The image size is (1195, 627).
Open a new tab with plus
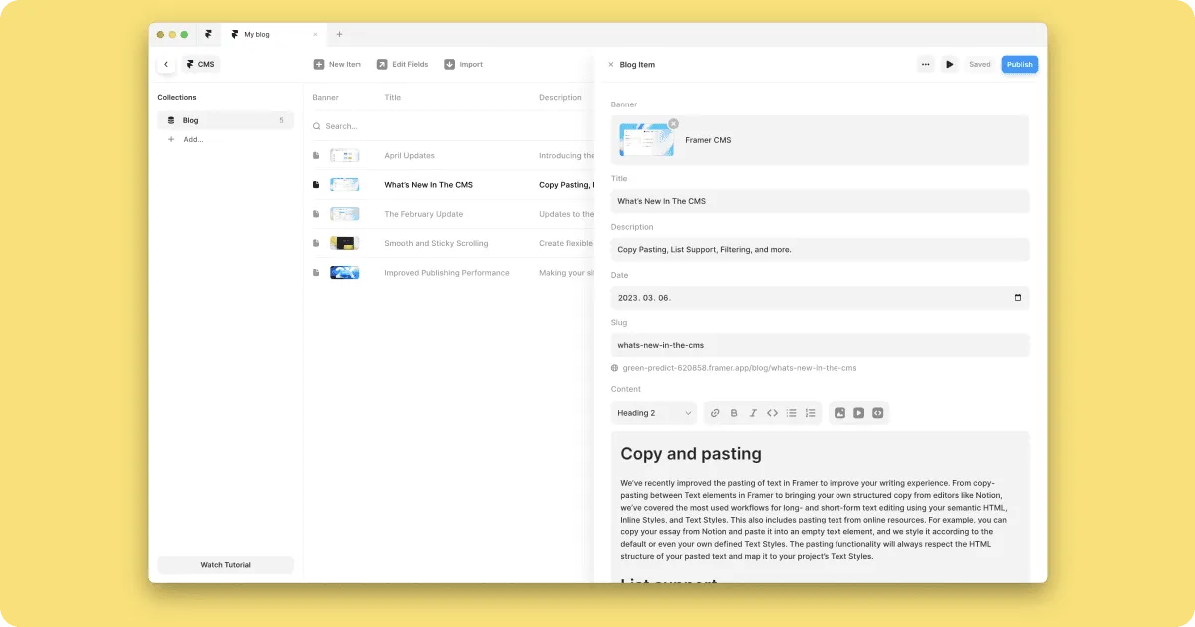point(339,34)
